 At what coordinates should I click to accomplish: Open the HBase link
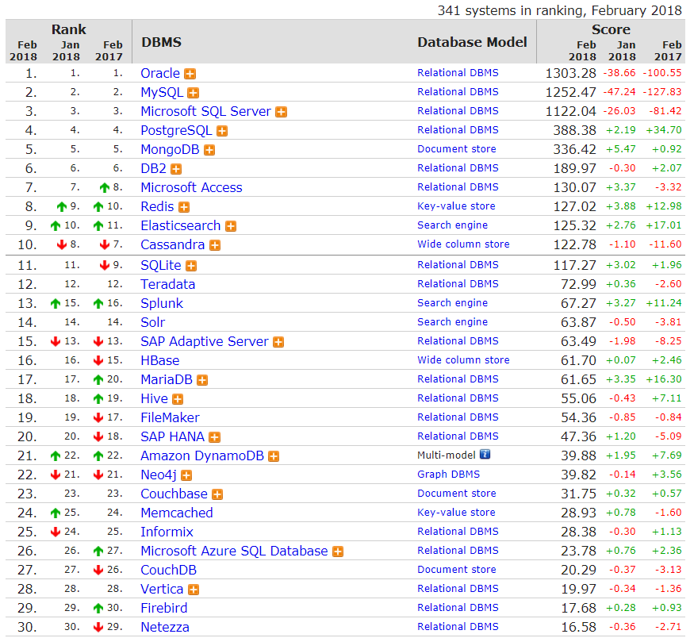tap(159, 360)
